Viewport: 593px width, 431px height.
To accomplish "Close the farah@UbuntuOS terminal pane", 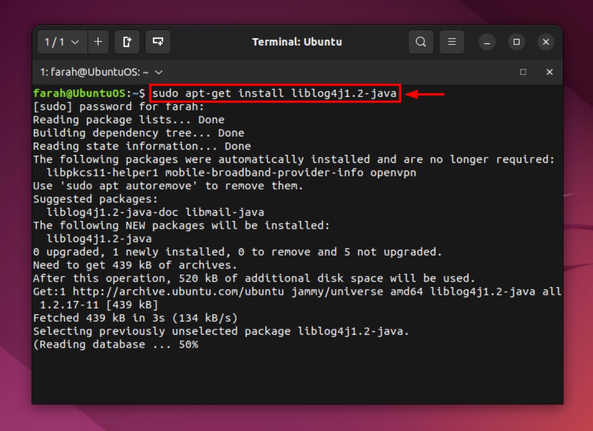I will click(550, 72).
